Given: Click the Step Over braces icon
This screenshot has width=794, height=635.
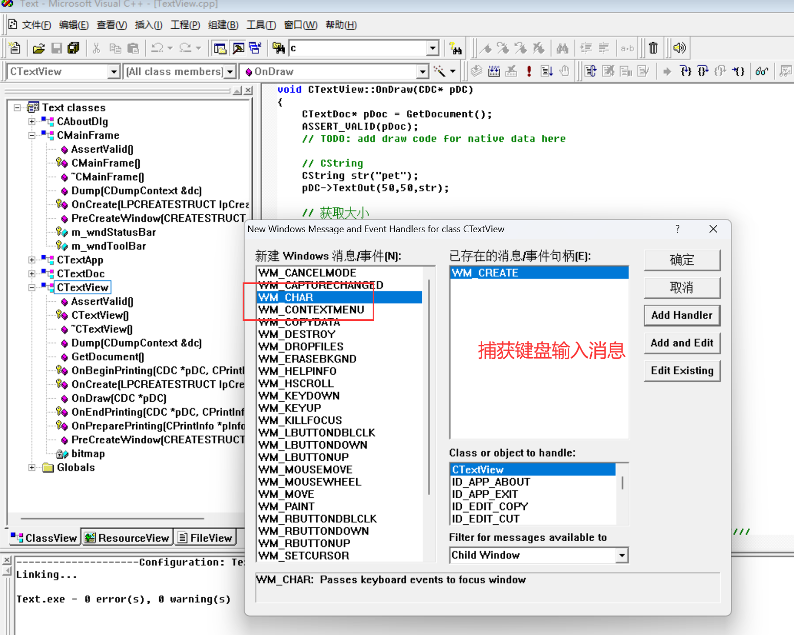Looking at the screenshot, I should click(x=703, y=71).
